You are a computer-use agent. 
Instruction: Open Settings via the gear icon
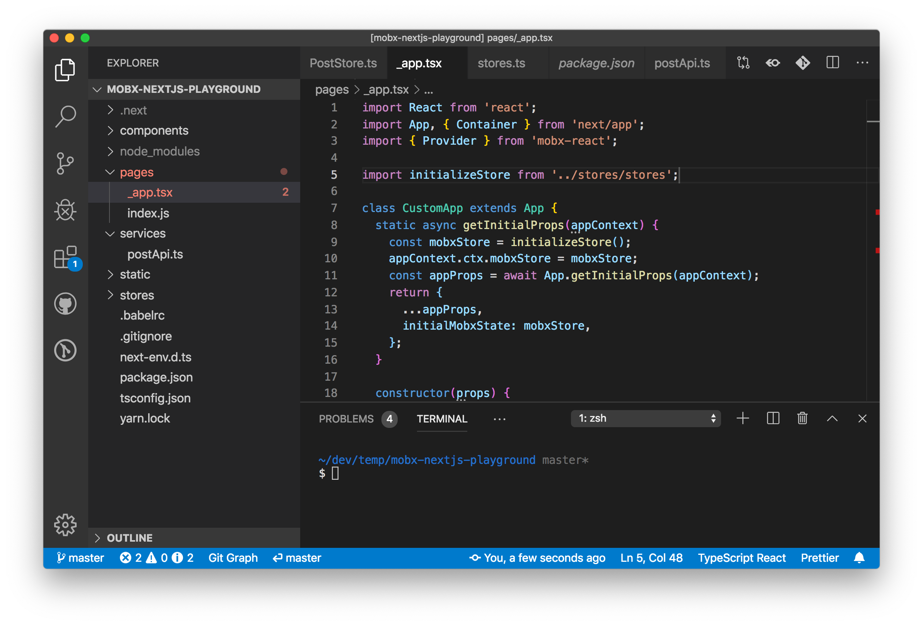point(65,524)
